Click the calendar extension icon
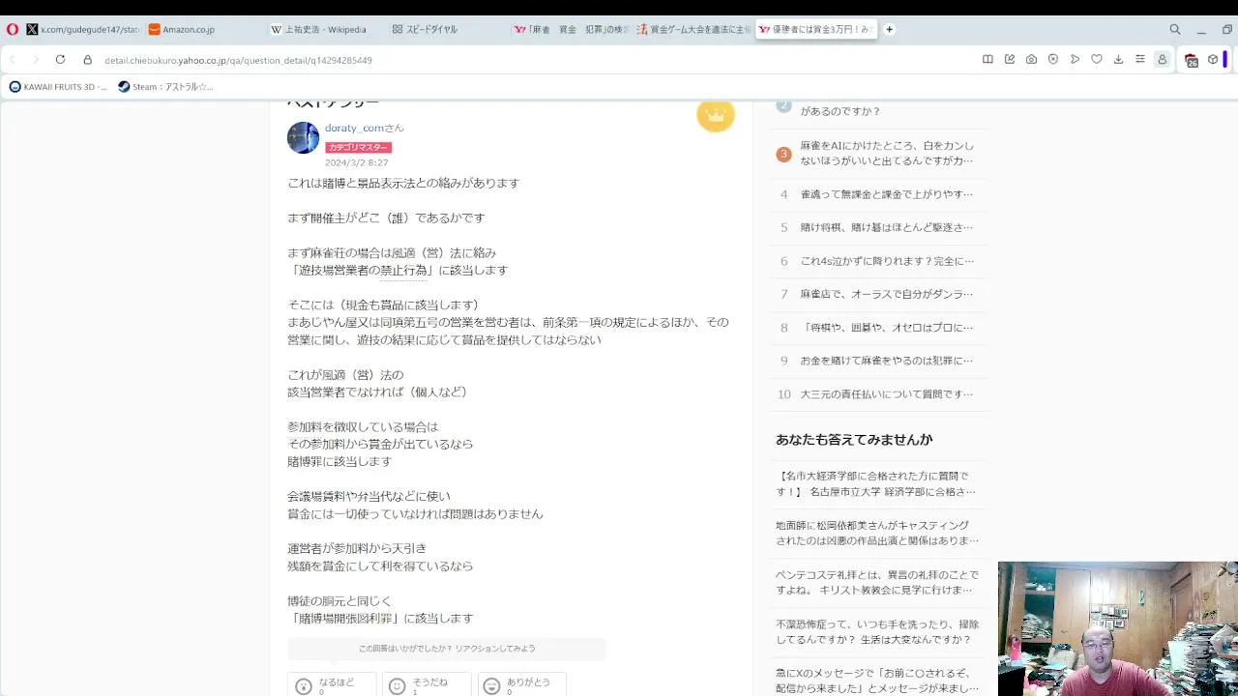Viewport: 1238px width, 696px height. [1192, 60]
